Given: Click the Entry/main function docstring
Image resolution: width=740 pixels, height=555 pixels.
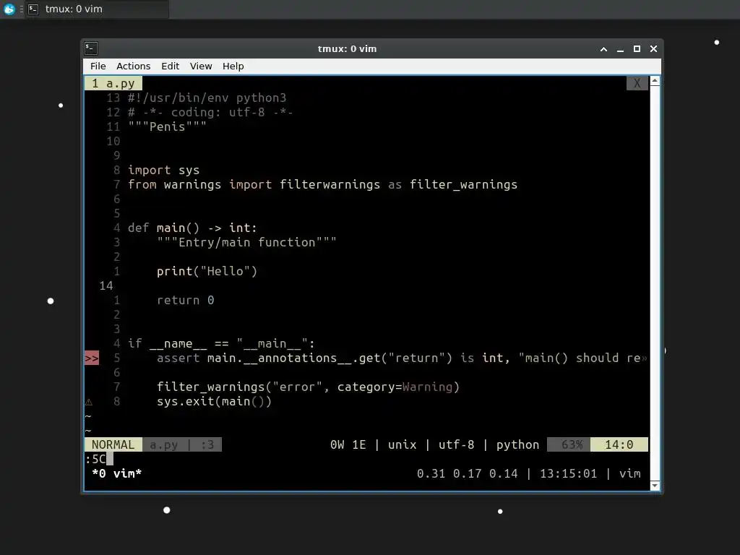Looking at the screenshot, I should [247, 243].
